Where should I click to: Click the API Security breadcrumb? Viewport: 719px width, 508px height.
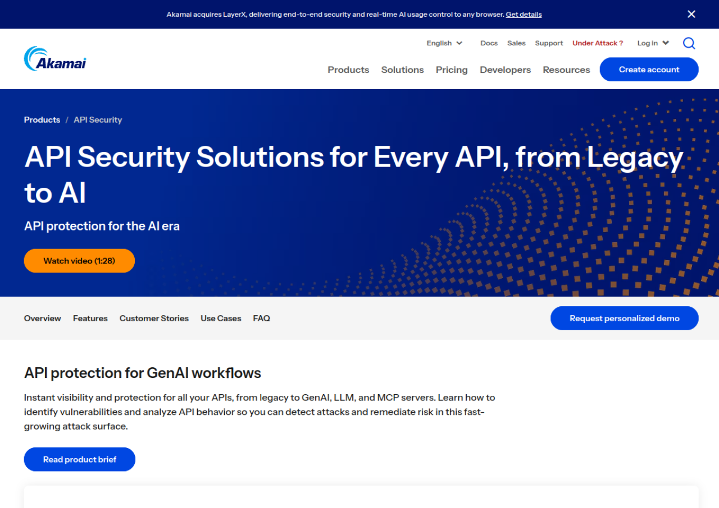(x=98, y=120)
